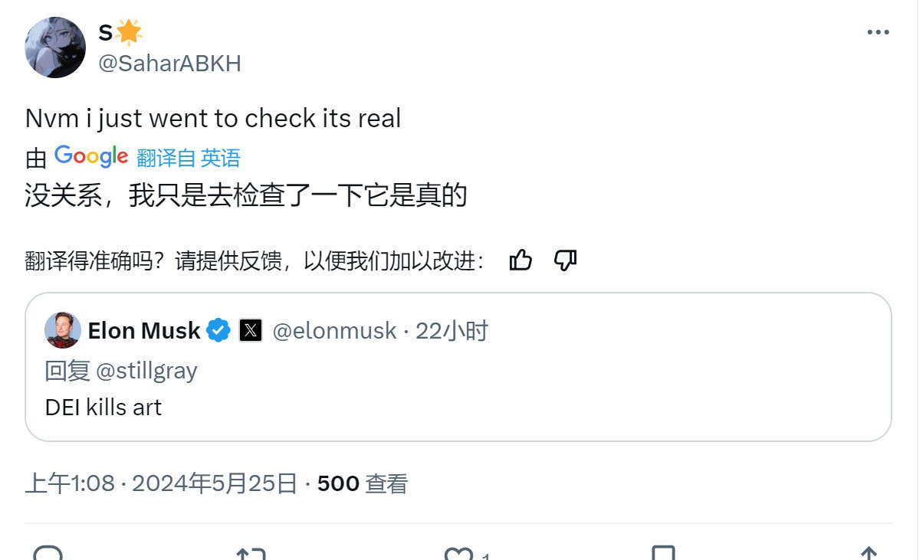Click the 22小时 quoted tweet timestamp
Image resolution: width=923 pixels, height=560 pixels.
tap(452, 331)
